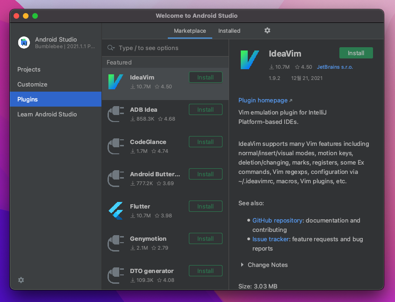Select the IdeaVim plugin name
Screen dimensions: 395x302
142,77
